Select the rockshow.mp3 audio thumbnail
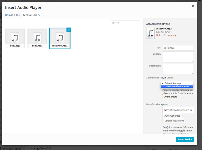Image resolution: width=202 pixels, height=150 pixels. pyautogui.click(x=60, y=38)
